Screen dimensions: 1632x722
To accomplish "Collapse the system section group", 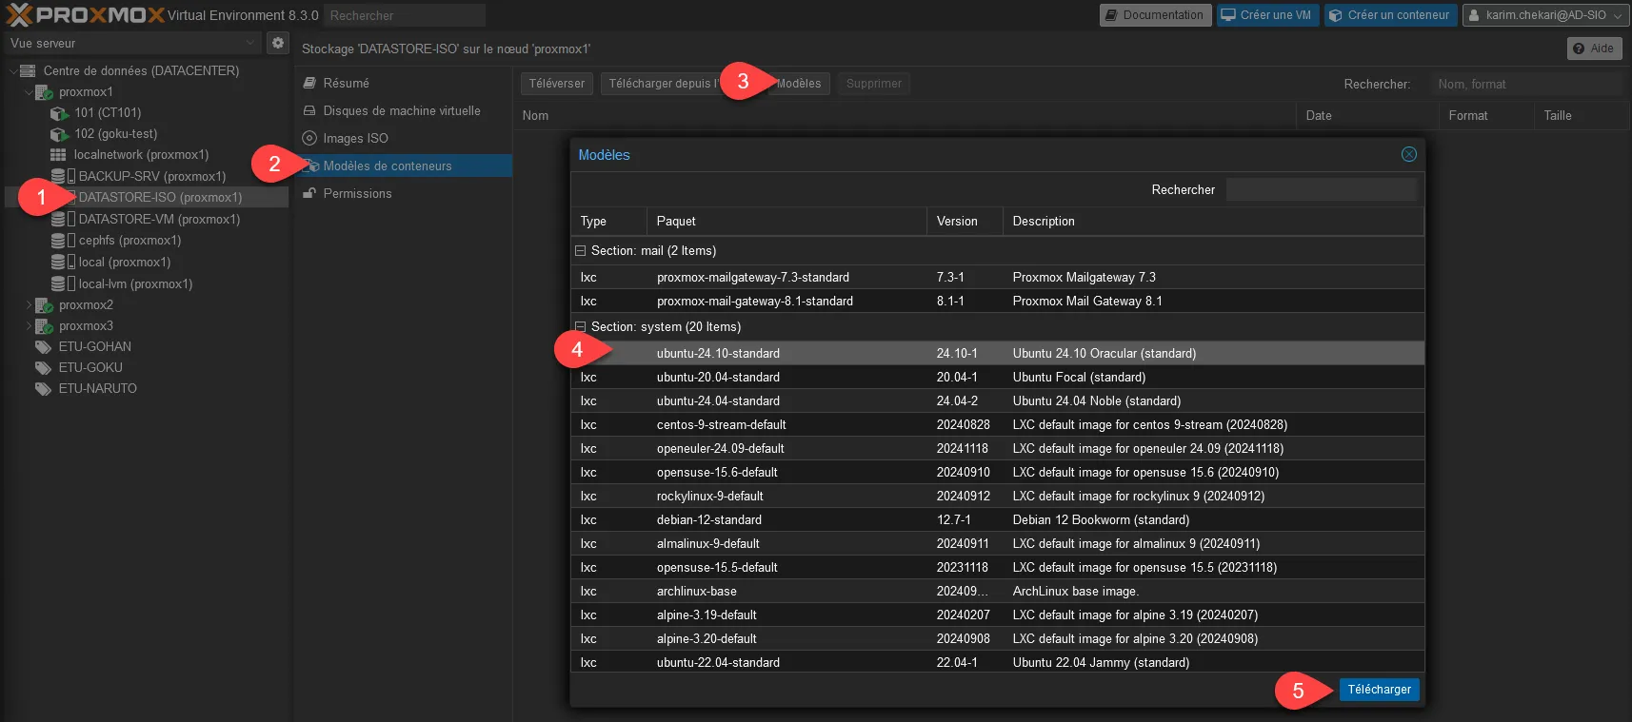I will 580,326.
